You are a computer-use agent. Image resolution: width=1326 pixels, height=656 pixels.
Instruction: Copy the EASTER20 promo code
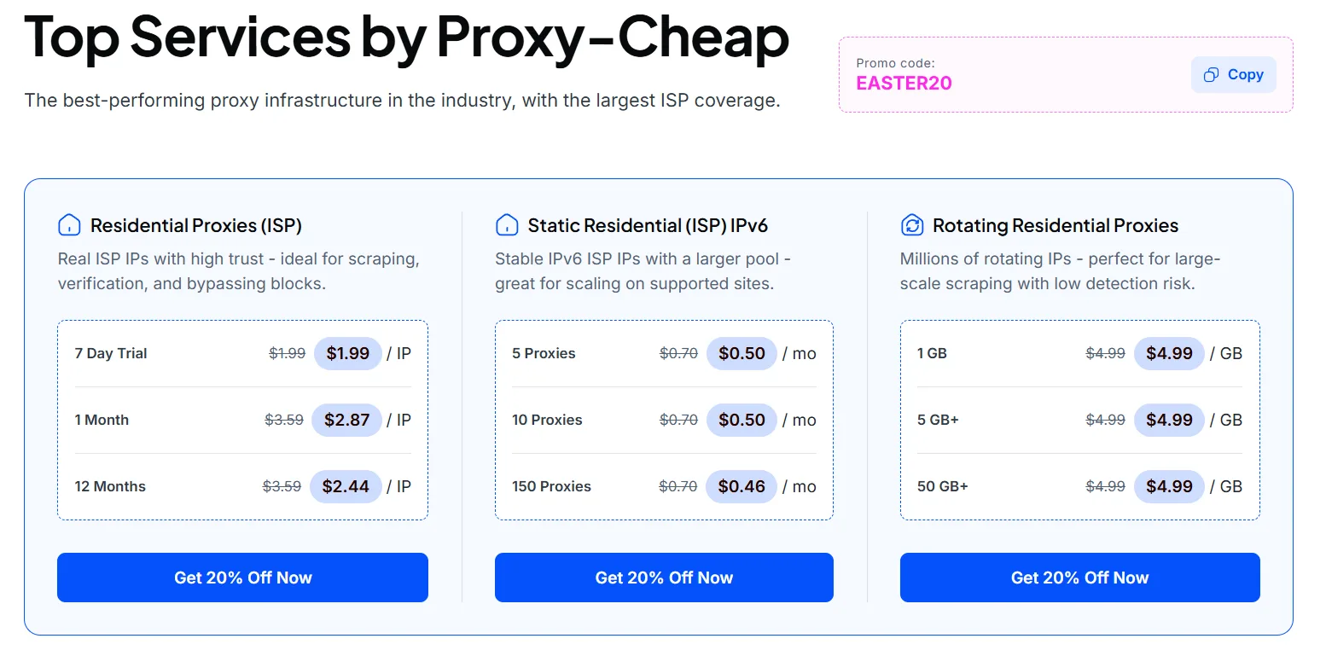click(x=1233, y=74)
